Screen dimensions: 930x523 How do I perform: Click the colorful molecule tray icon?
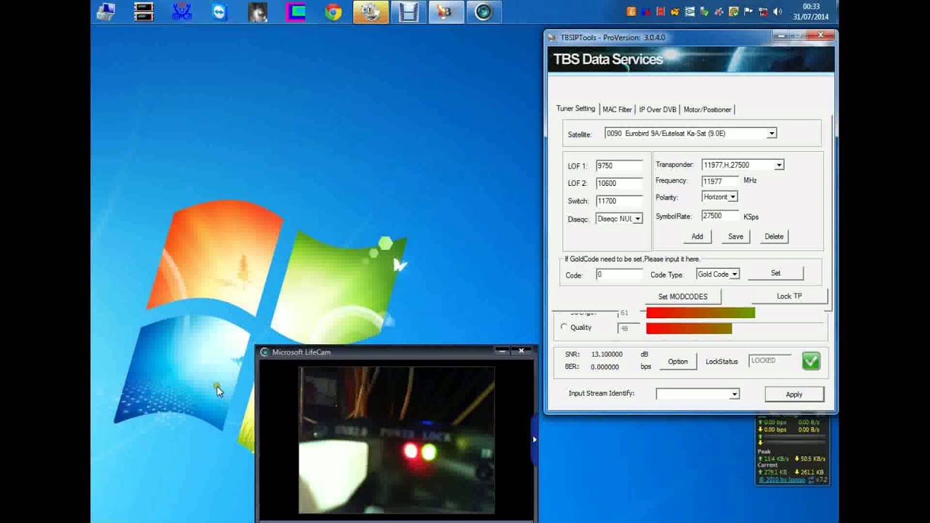pyautogui.click(x=719, y=12)
